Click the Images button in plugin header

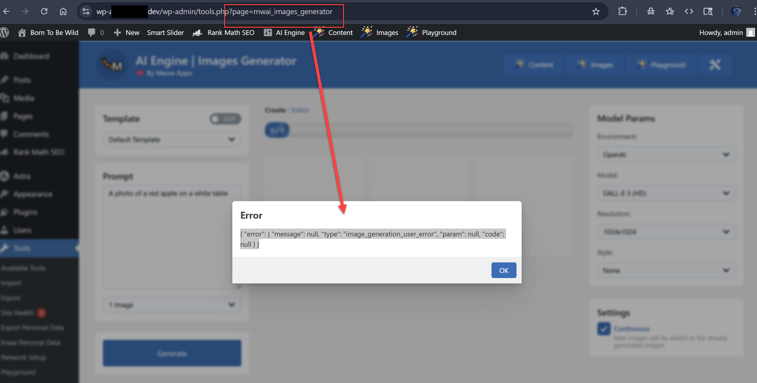pos(594,65)
